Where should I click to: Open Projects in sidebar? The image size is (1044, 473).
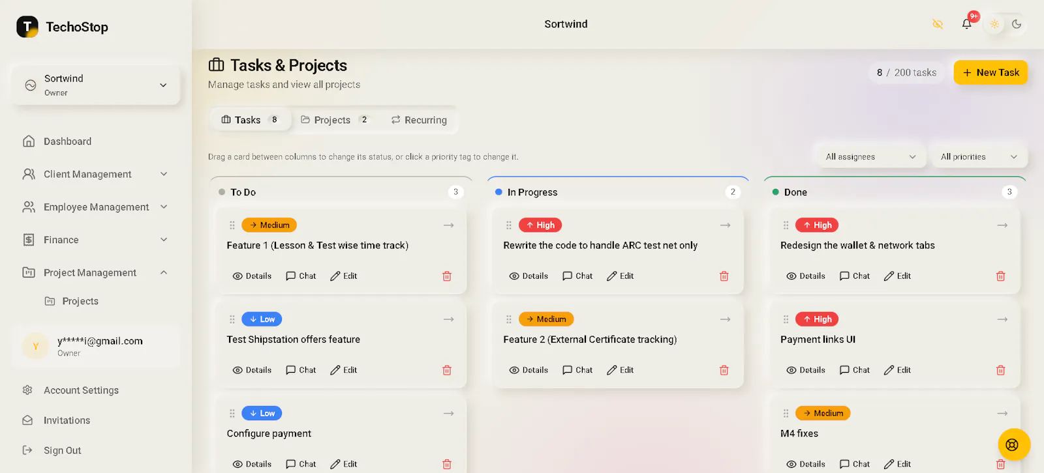[x=72, y=301]
